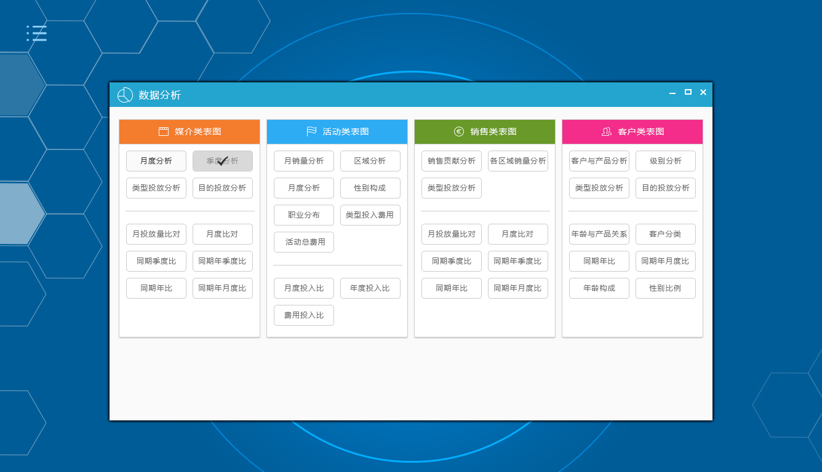822x472 pixels.
Task: Open 类型投放分析 under 客户类表图
Action: 599,188
